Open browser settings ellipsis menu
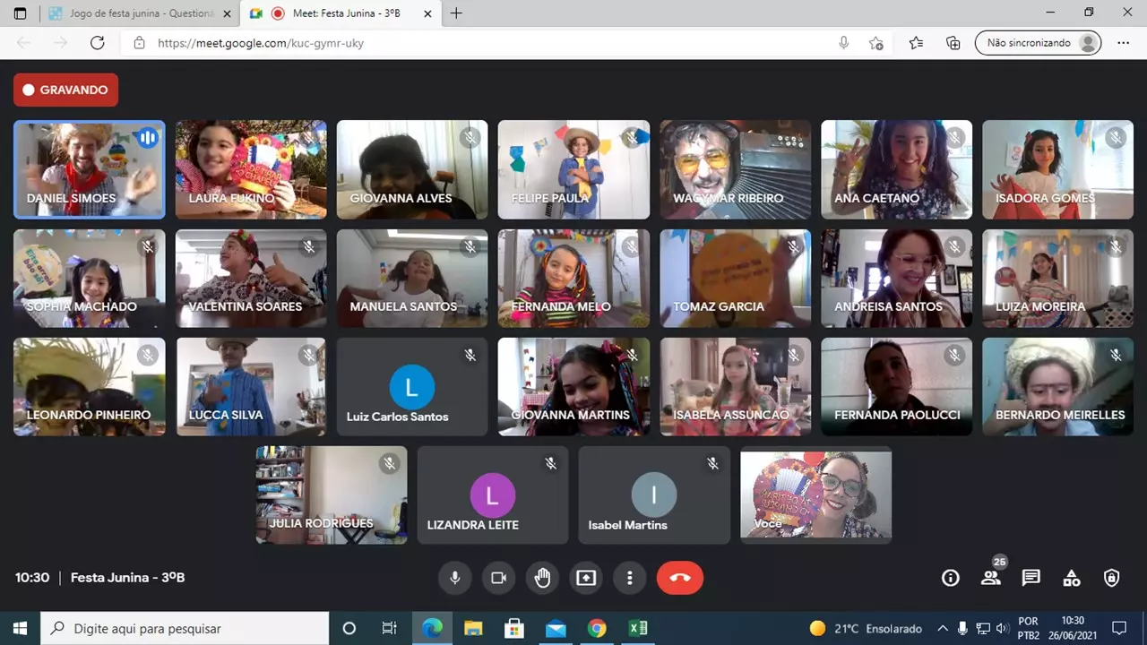Screen dimensions: 1147x645 pyautogui.click(x=1123, y=43)
